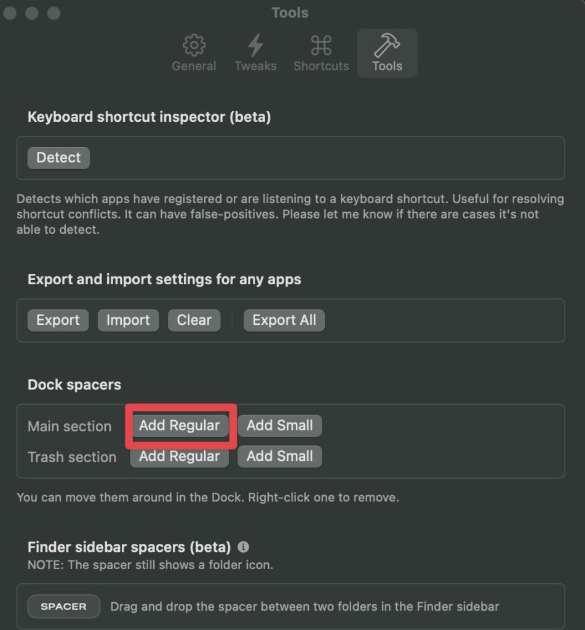Screen dimensions: 585x630
Task: Add Regular spacer to Trash section
Action: tap(180, 457)
